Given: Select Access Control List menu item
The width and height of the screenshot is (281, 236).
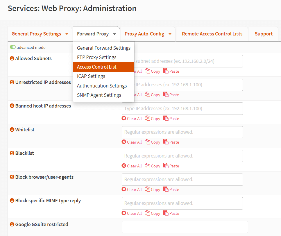Looking at the screenshot, I should 96,67.
